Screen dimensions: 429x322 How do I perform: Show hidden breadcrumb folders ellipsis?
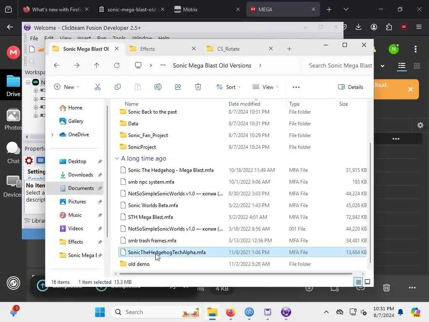coord(163,65)
